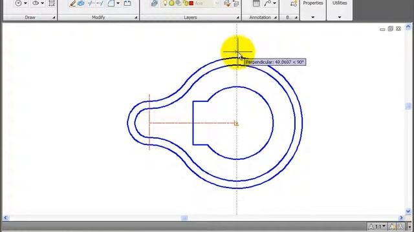
Task: Toggle automatic annotation scale icon
Action: click(x=400, y=226)
